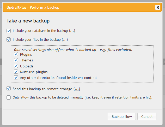165x127 pixels.
Task: Uncheck the Plugins checkbox
Action: [x=16, y=54]
